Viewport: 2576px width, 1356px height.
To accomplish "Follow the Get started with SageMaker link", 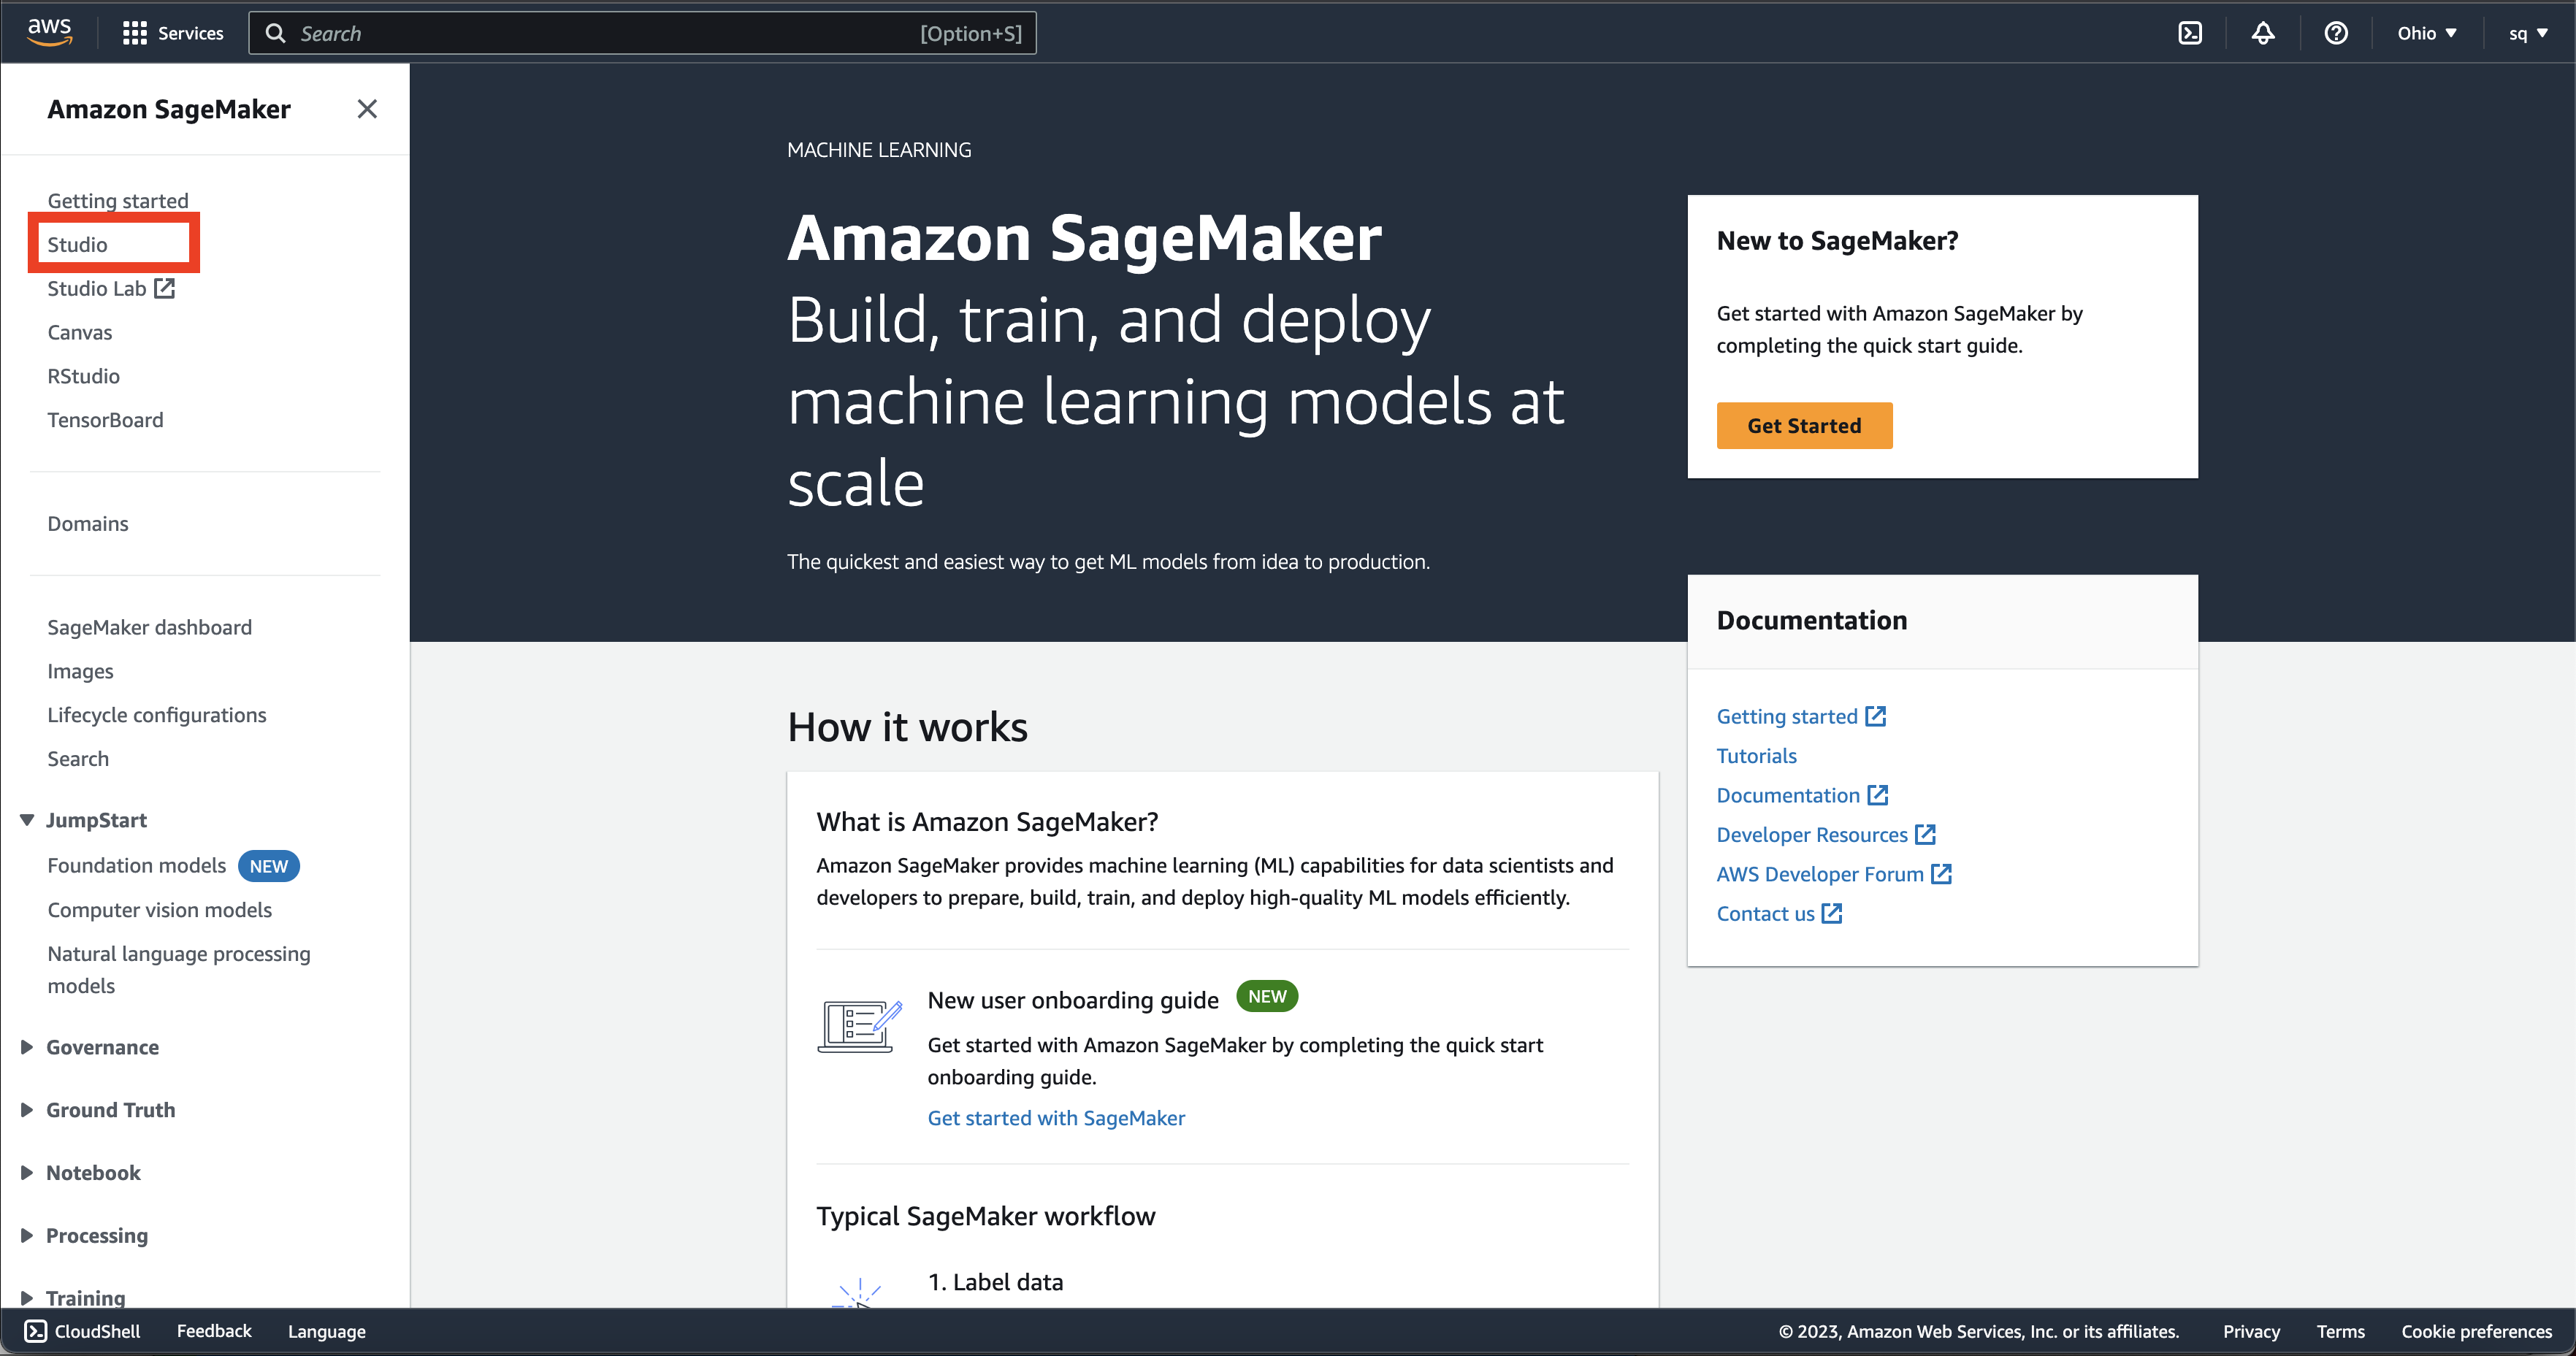I will pyautogui.click(x=1056, y=1118).
